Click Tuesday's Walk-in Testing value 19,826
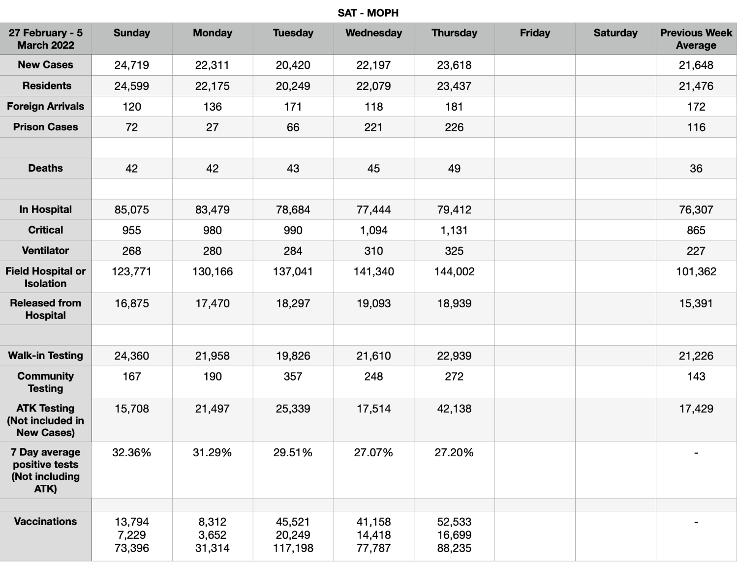 click(293, 355)
